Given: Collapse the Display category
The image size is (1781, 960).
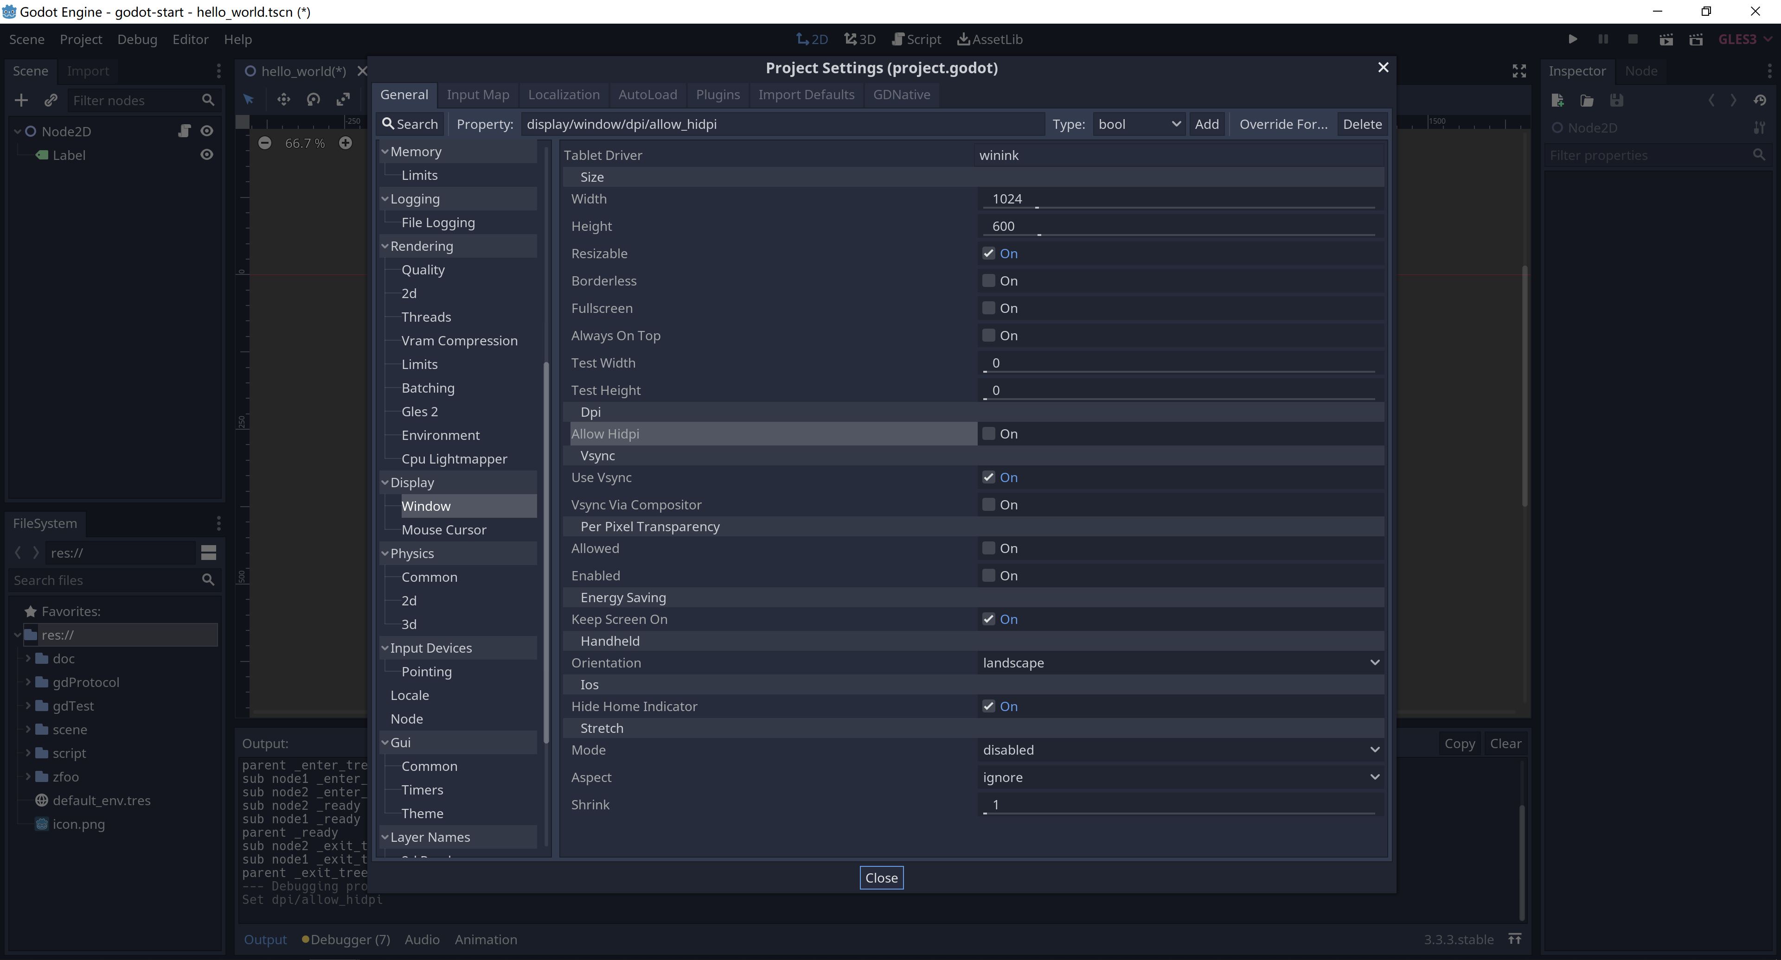Looking at the screenshot, I should [x=385, y=483].
